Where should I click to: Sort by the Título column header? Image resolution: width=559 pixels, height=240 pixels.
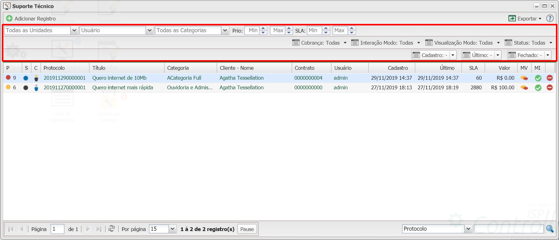[127, 68]
